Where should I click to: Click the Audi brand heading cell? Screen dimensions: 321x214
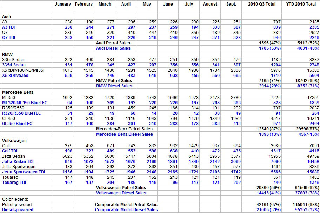click(6, 17)
